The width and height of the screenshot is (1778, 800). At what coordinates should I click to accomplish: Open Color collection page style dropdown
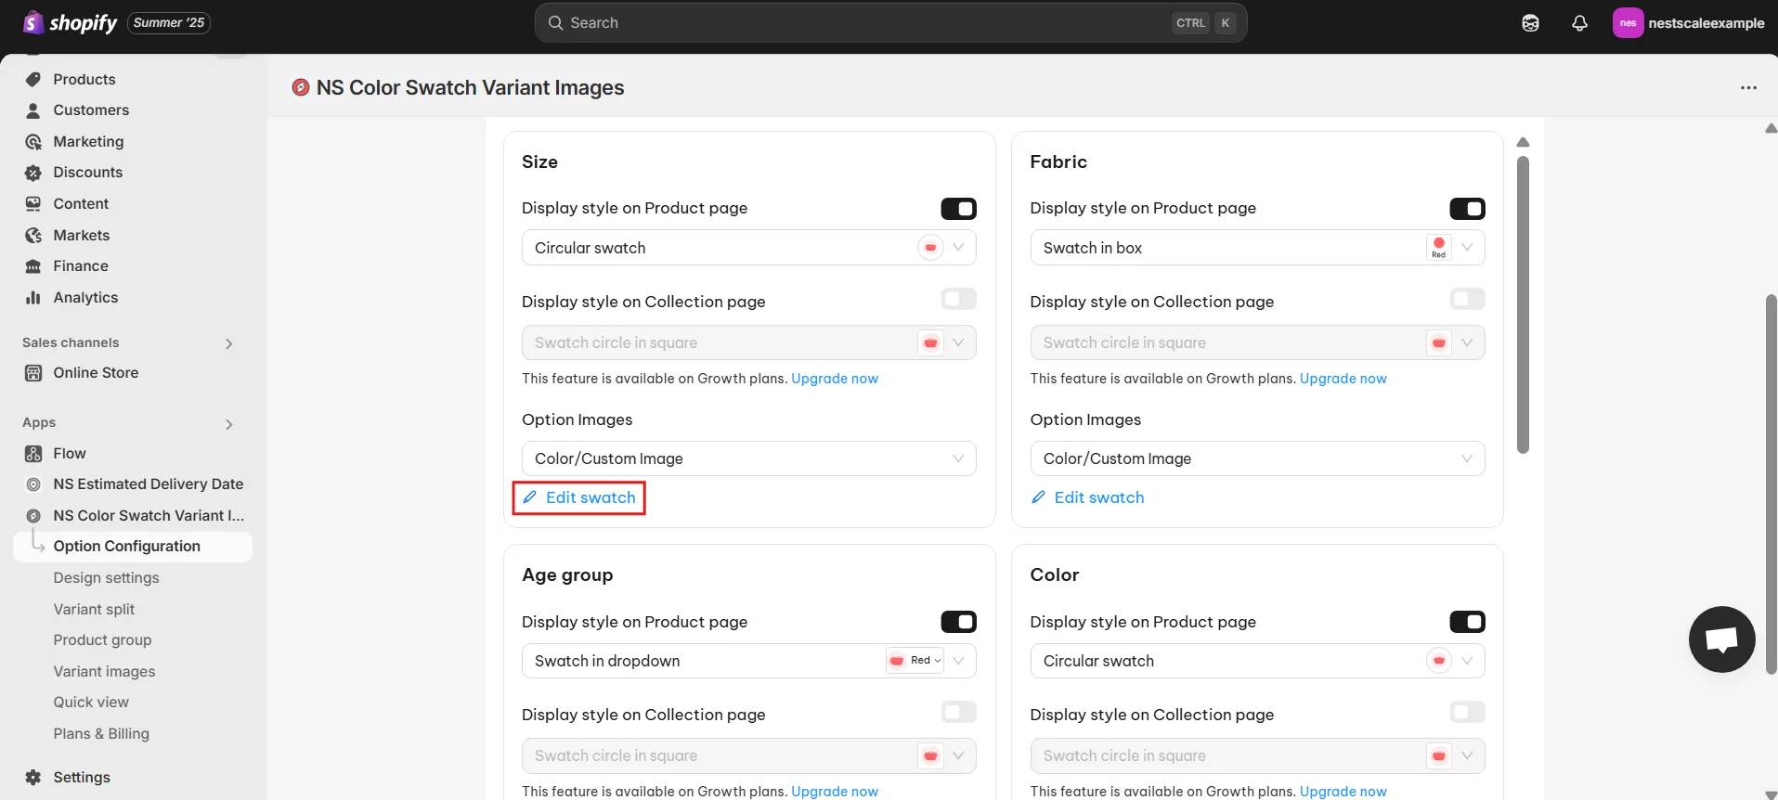tap(1257, 755)
